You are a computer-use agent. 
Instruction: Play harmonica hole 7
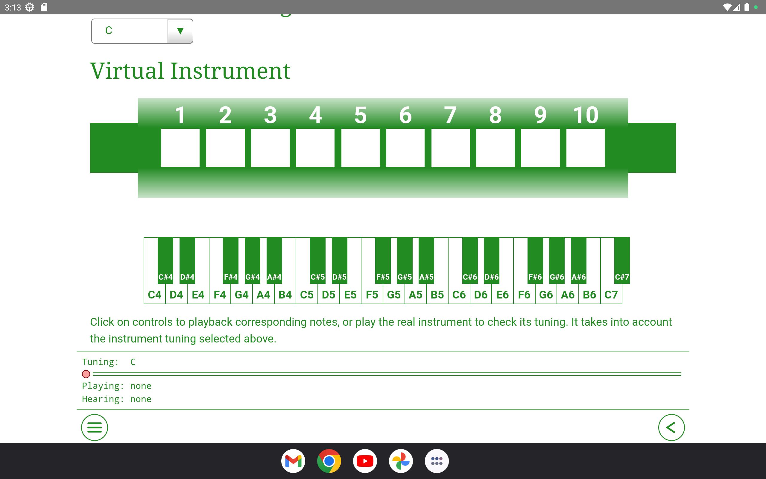click(x=450, y=148)
